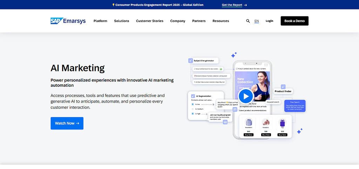Click Buy Now under the $45 sweatshirt
Image resolution: width=359 pixels, height=169 pixels.
pos(249,135)
